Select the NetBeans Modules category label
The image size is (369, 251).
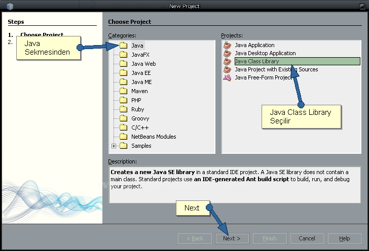pos(154,137)
